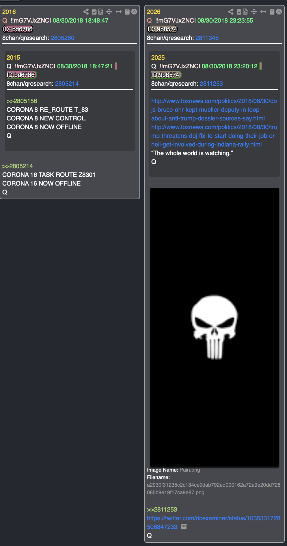Open 8chan post link 2805214 in post 2015
The width and height of the screenshot is (287, 546).
[x=67, y=84]
